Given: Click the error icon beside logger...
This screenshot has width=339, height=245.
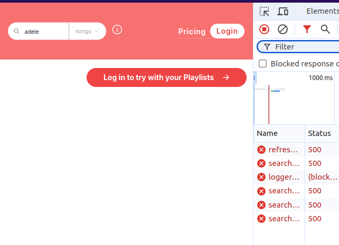Looking at the screenshot, I should 261,177.
